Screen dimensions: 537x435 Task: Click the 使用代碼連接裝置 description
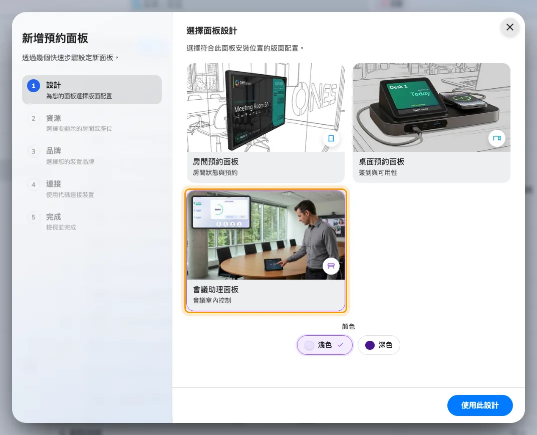[x=70, y=194]
